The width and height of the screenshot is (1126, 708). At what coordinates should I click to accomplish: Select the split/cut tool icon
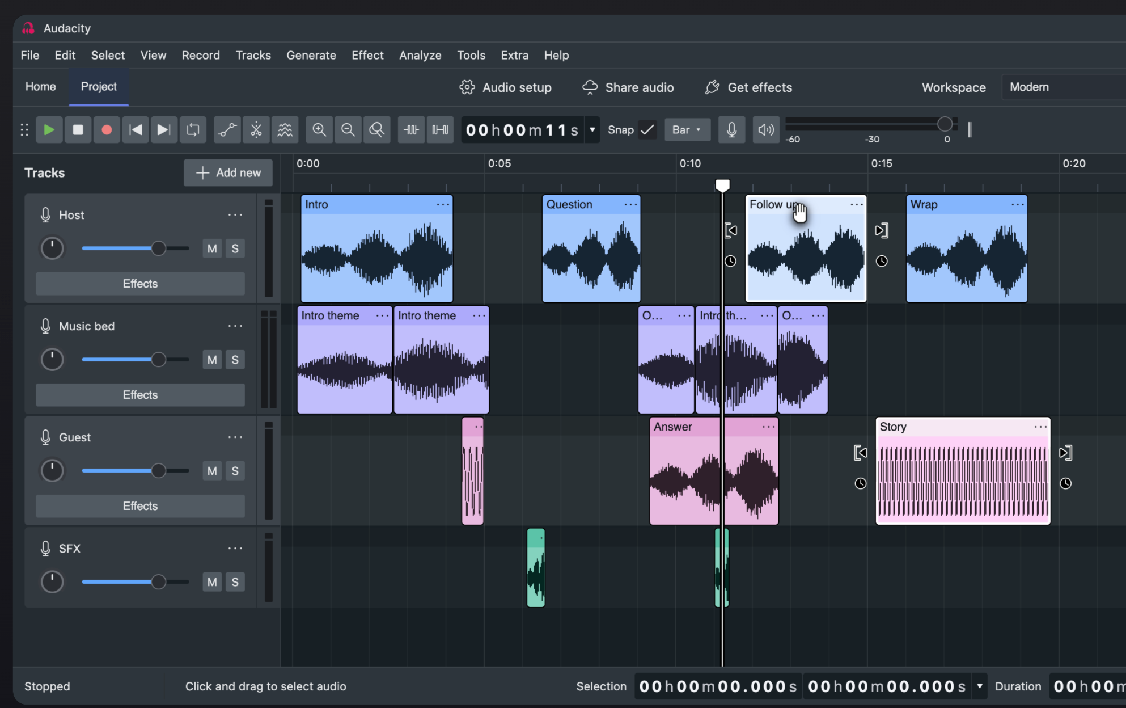coord(256,130)
